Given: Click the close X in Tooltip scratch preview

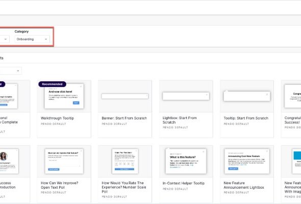Looking at the screenshot, I should click(267, 94).
